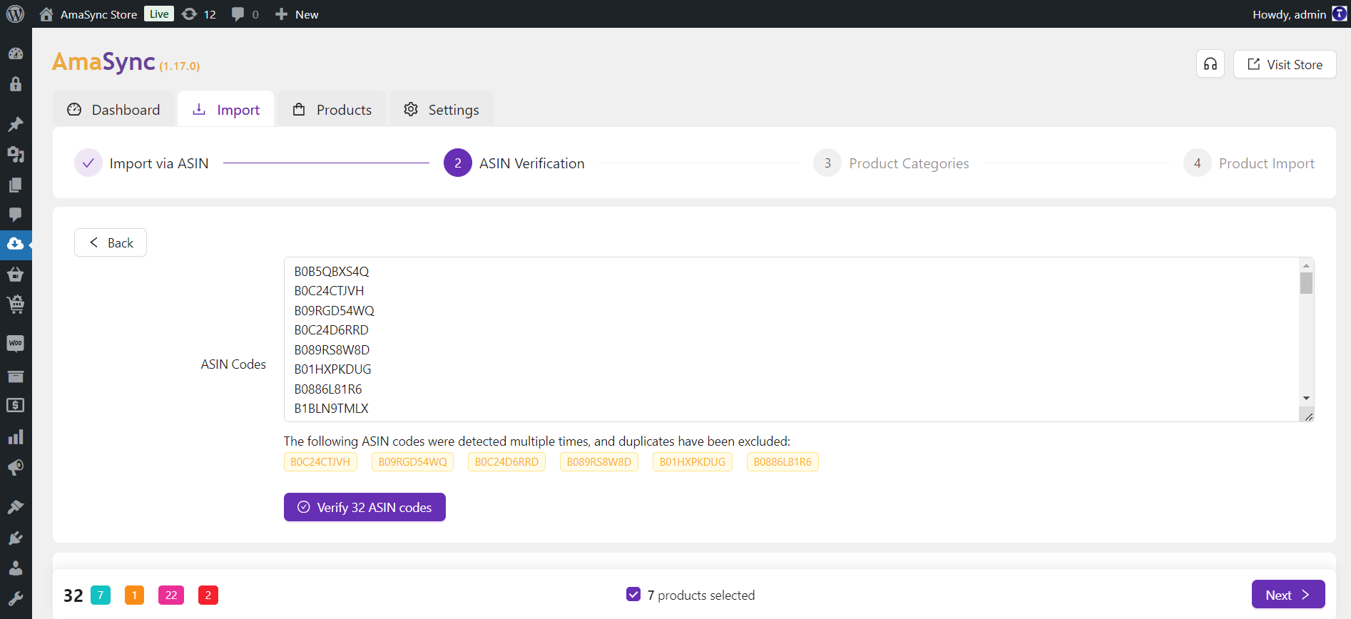Click duplicate tag B01HXPKDUG
This screenshot has height=619, width=1351.
(693, 462)
